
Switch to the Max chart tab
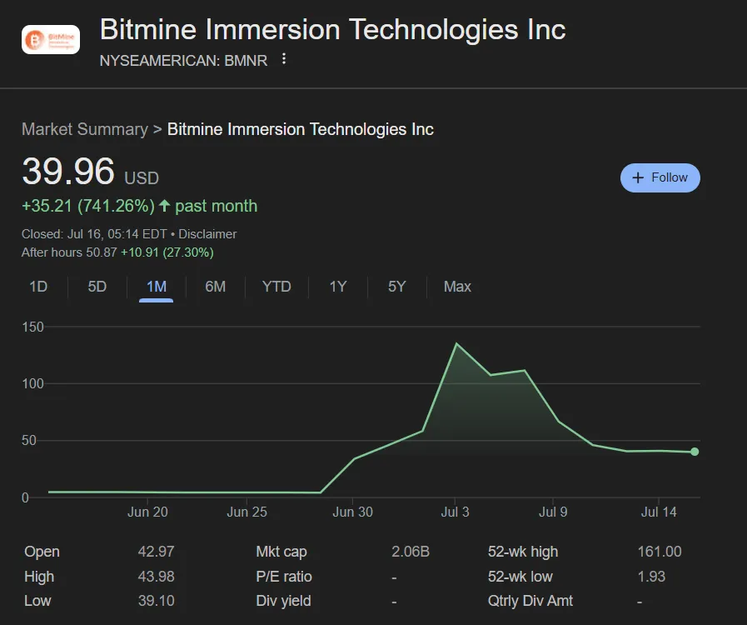point(456,287)
